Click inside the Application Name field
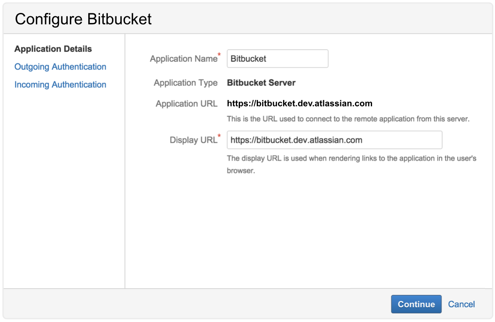This screenshot has width=495, height=322. point(277,59)
